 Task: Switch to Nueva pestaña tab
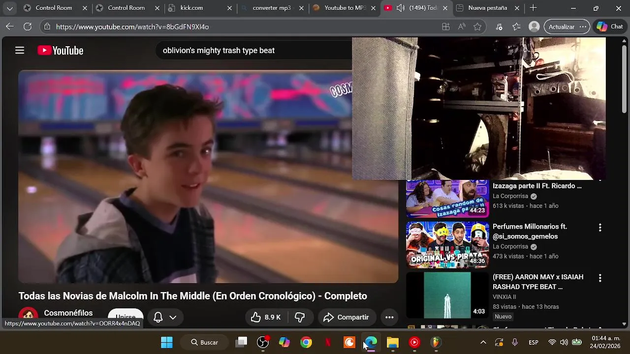click(x=487, y=8)
